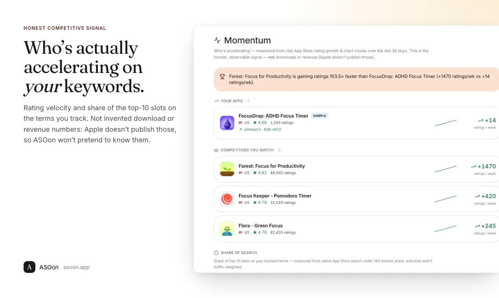Screen dimensions: 499x298
Task: Click the US flag under Forest
Action: (x=240, y=173)
